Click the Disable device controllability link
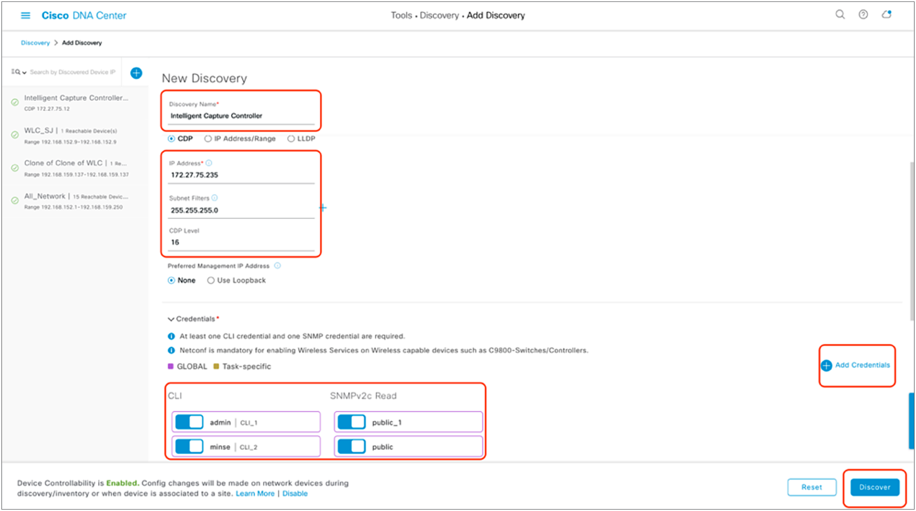This screenshot has width=916, height=511. click(x=295, y=494)
